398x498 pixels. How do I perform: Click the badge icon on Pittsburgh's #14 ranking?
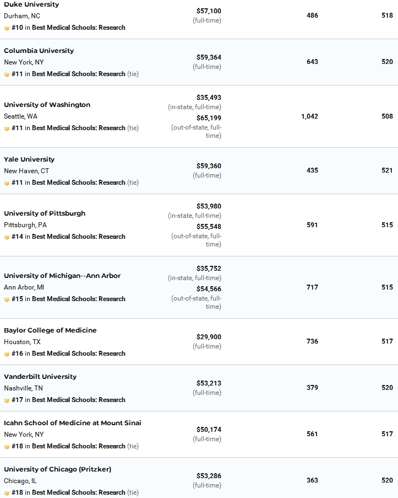7,238
